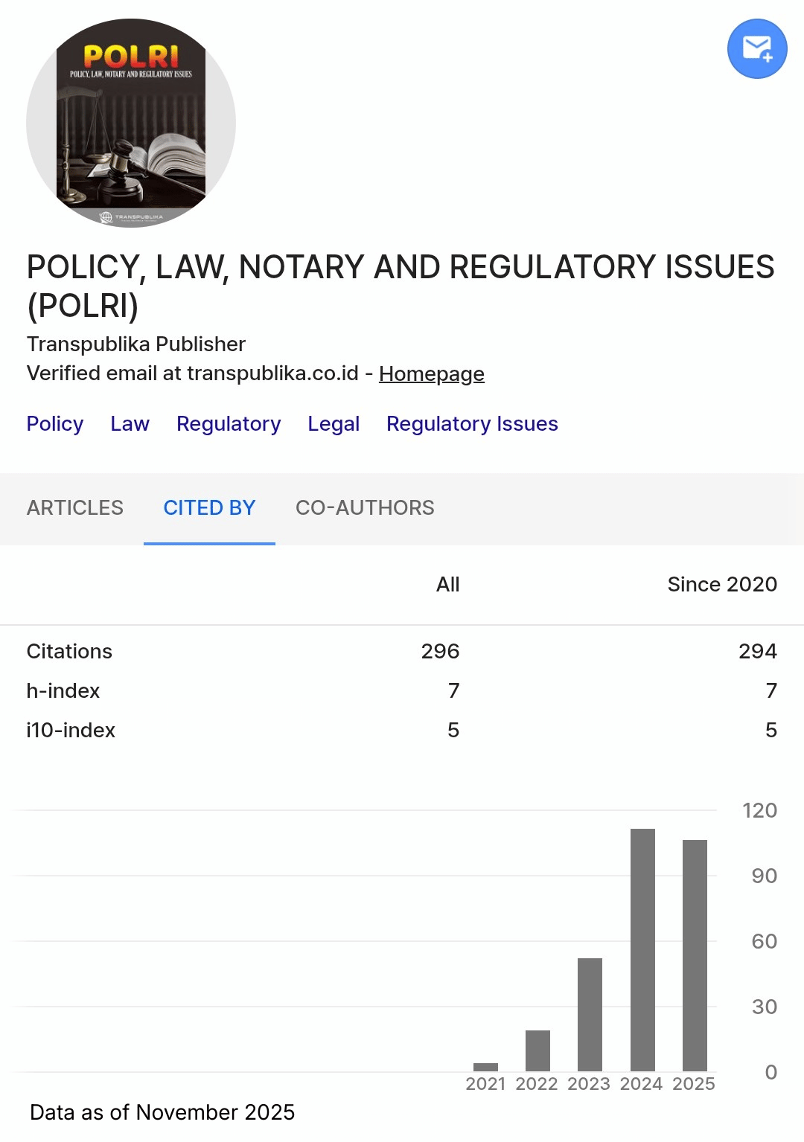
Task: Click the Legal topic link
Action: (x=334, y=424)
